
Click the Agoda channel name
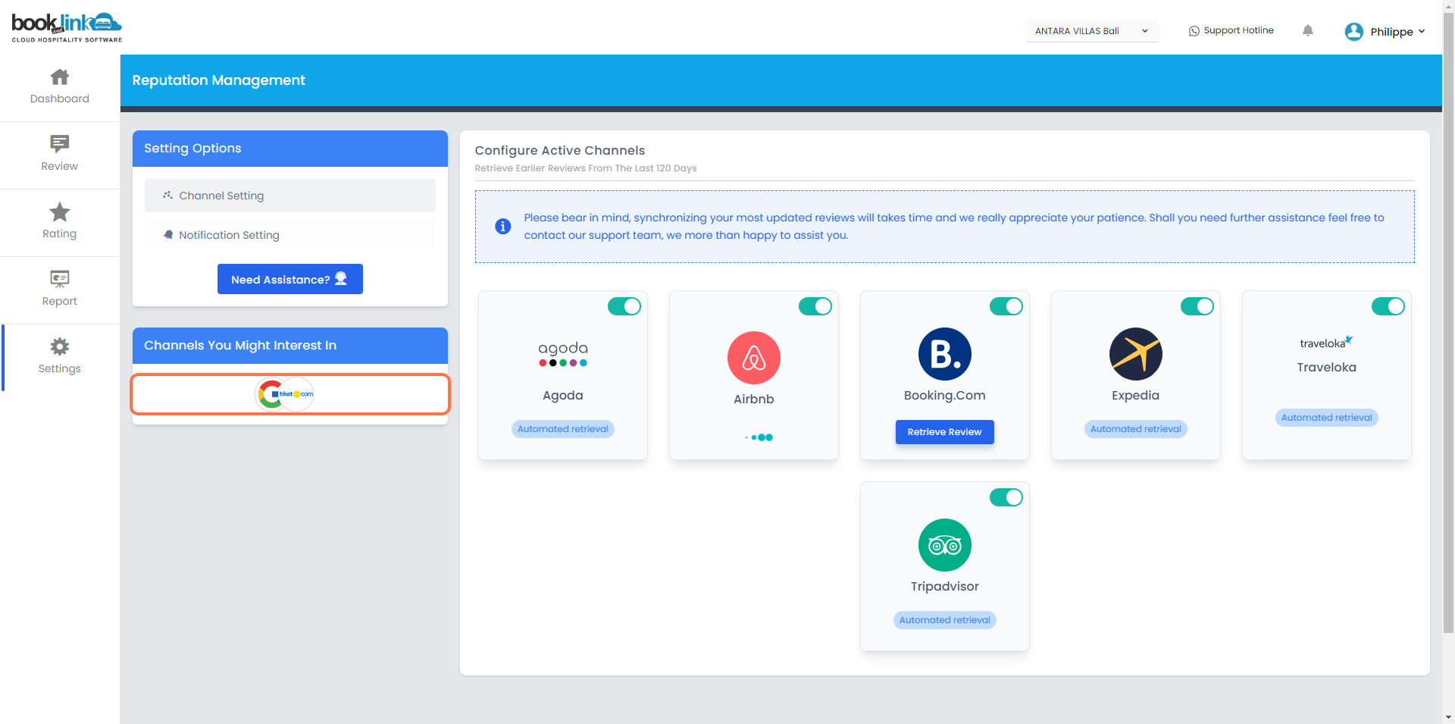[563, 396]
